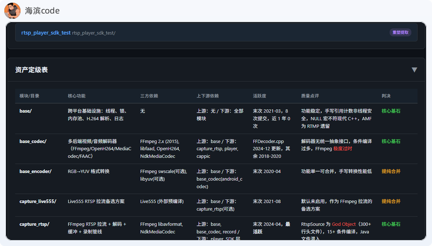Click the capture_rtsp/ module cell
The width and height of the screenshot is (432, 246).
34,224
